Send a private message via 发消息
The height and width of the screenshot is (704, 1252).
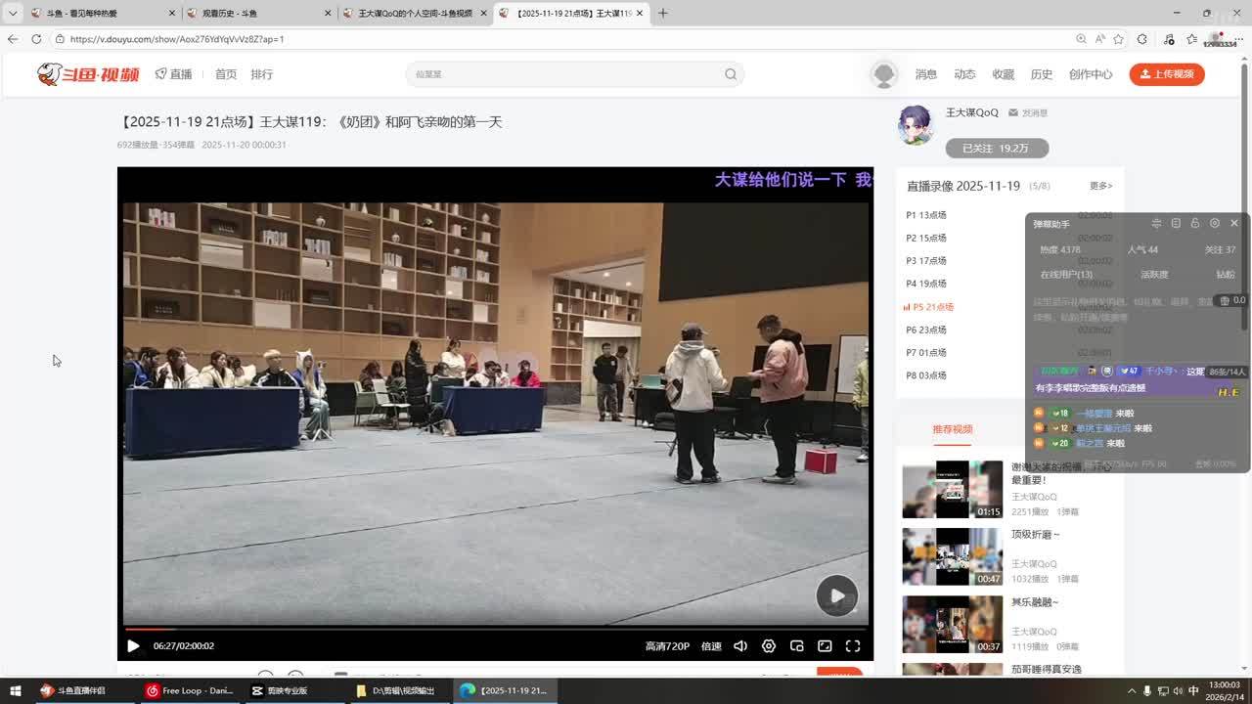tap(1028, 113)
